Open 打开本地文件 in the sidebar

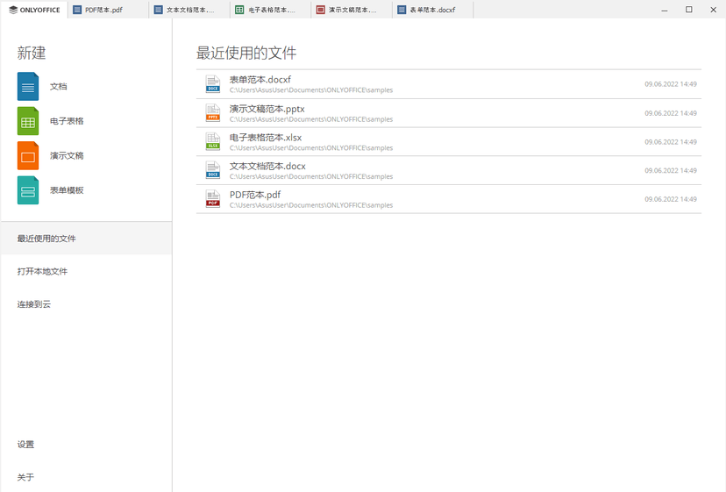coord(86,271)
